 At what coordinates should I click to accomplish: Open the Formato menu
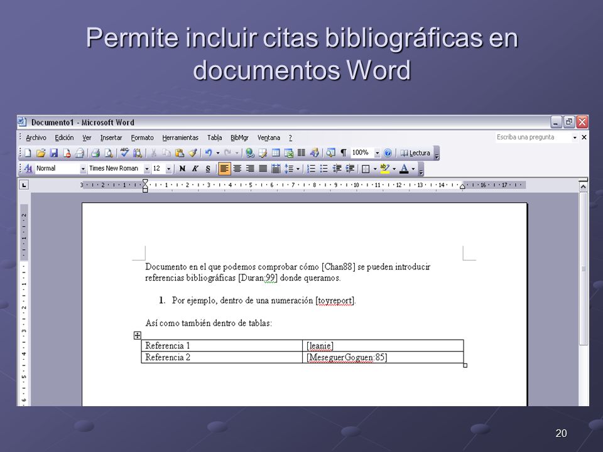143,137
